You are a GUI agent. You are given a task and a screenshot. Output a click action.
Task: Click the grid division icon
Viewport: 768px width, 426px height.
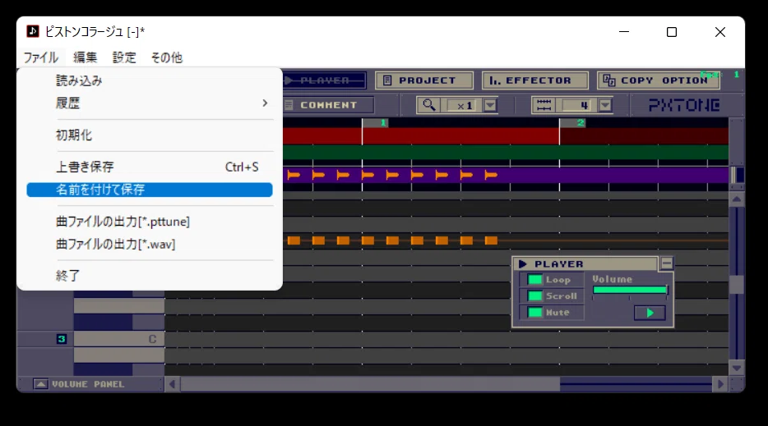point(544,105)
